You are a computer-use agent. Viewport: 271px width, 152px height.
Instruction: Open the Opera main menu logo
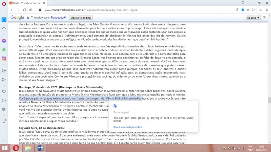3,3
